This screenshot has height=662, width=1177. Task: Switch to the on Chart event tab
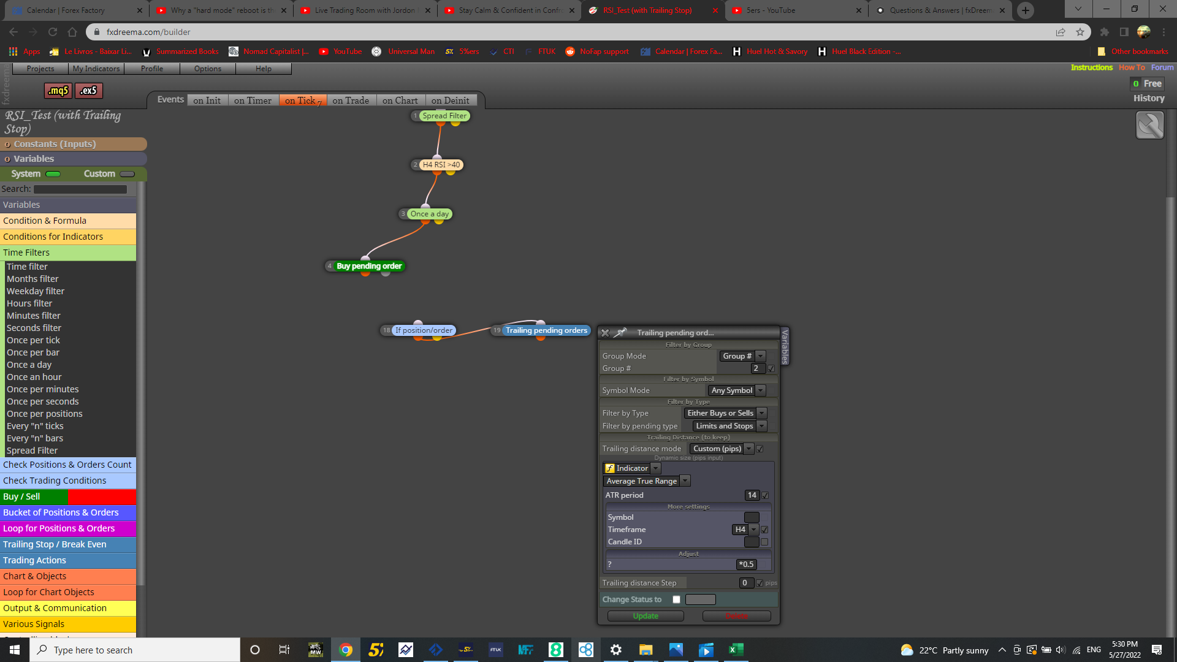point(400,101)
